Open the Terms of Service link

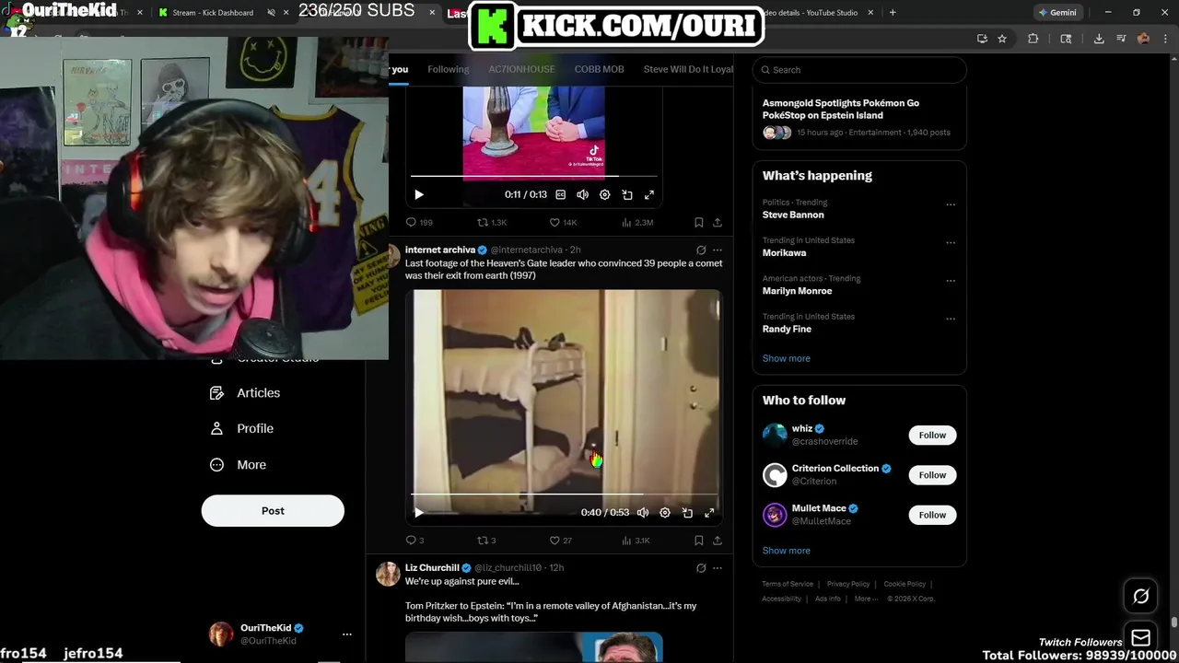pos(788,584)
